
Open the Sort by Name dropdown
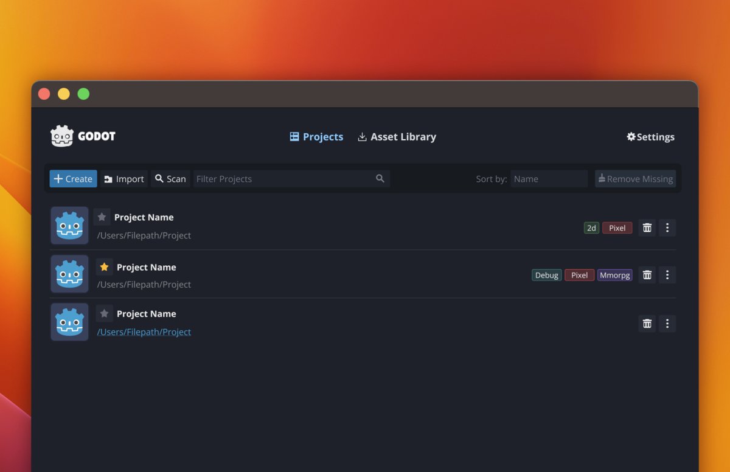click(549, 178)
